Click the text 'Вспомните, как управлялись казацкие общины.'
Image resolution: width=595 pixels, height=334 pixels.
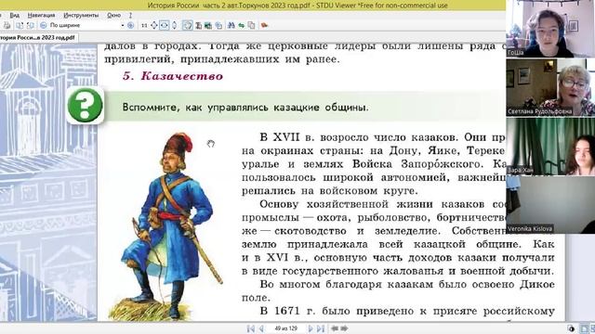coord(245,108)
